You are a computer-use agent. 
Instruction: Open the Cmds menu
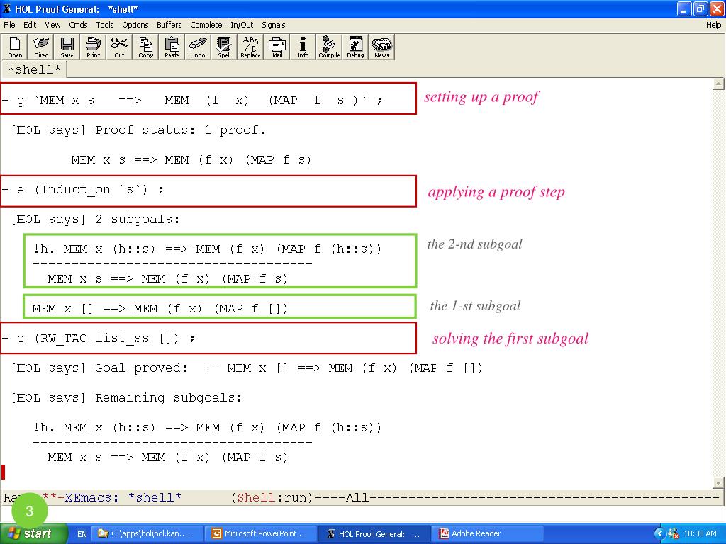(x=78, y=25)
